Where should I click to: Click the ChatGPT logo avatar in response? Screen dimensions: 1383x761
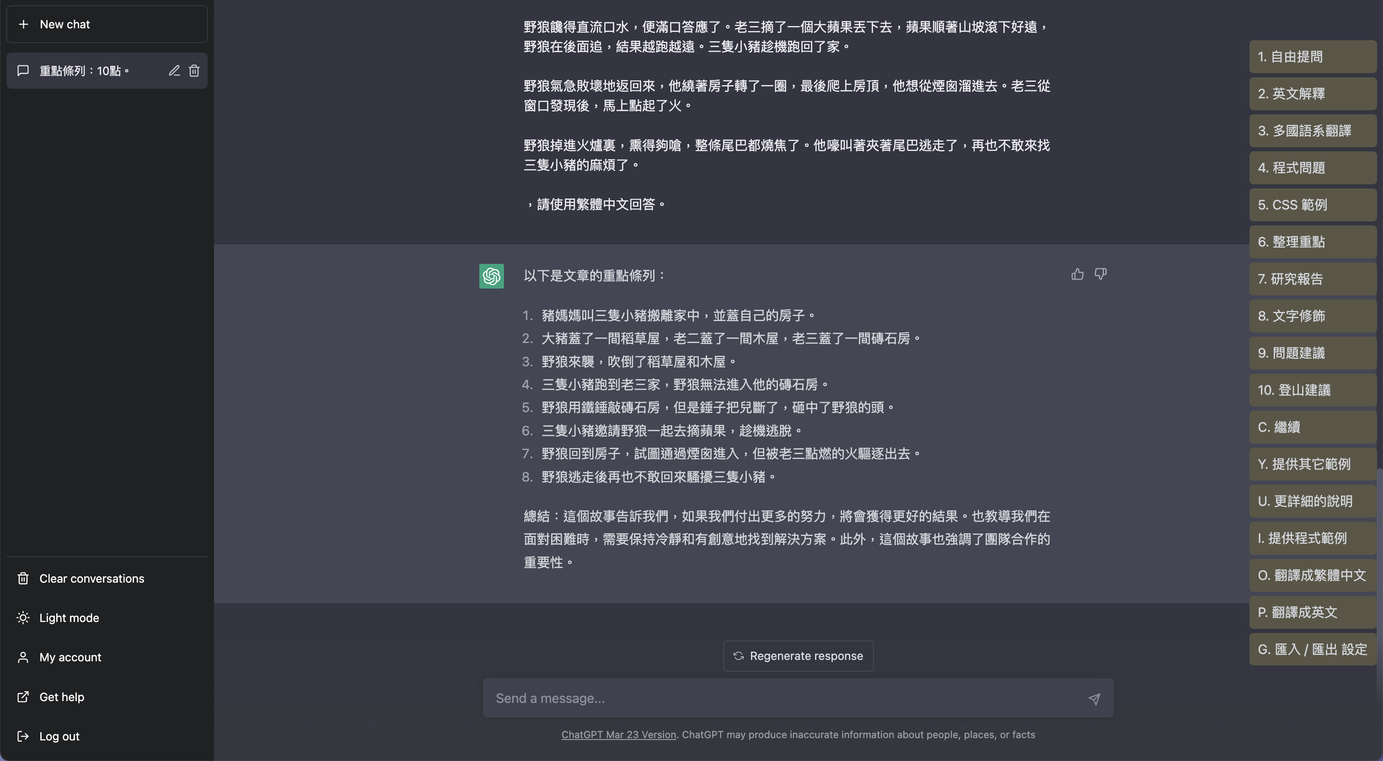tap(491, 276)
